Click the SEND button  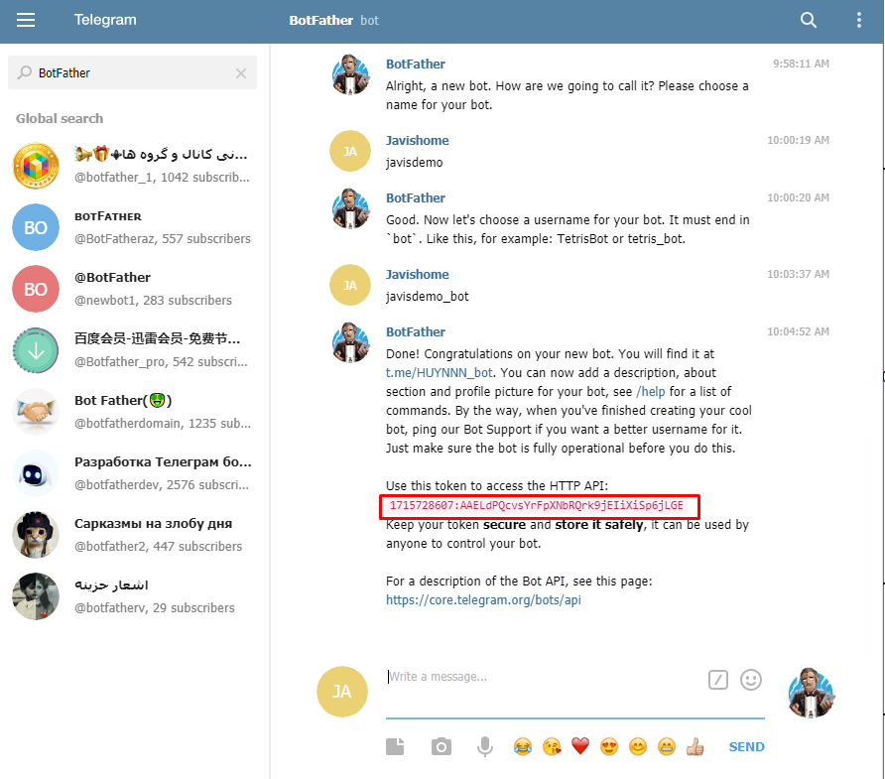pyautogui.click(x=746, y=747)
